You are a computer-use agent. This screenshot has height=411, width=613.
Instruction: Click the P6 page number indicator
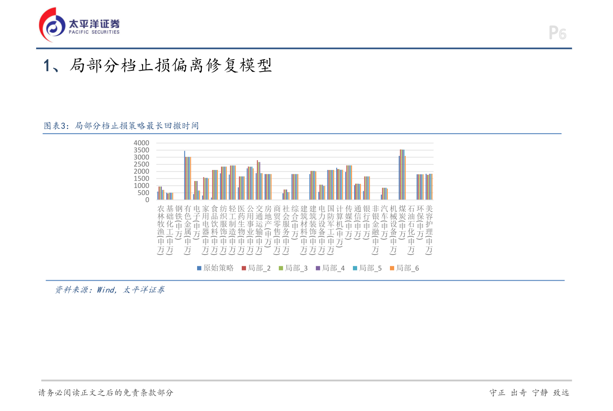[557, 33]
